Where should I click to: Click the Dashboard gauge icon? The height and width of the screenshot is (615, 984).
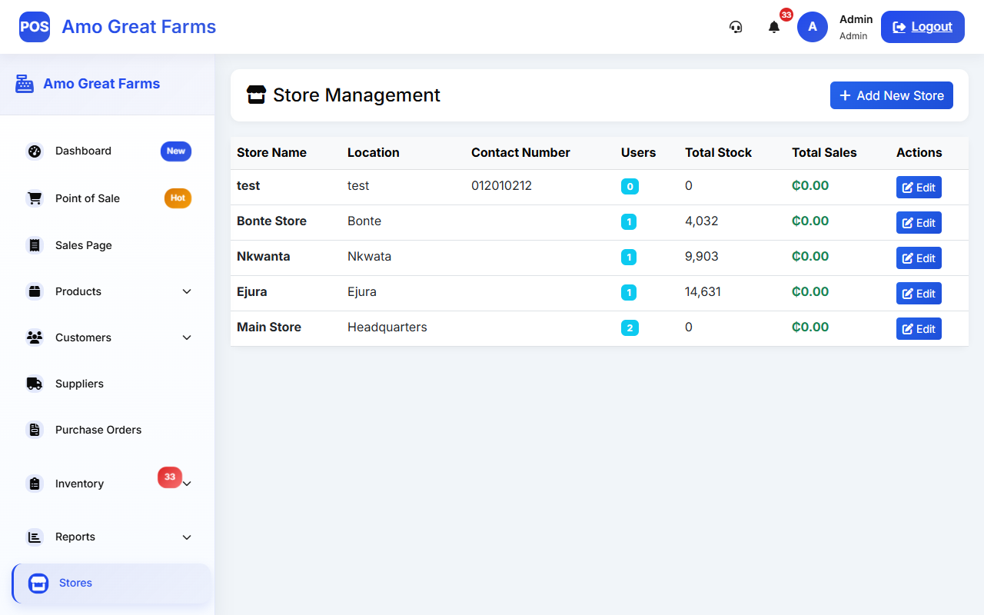pyautogui.click(x=35, y=151)
